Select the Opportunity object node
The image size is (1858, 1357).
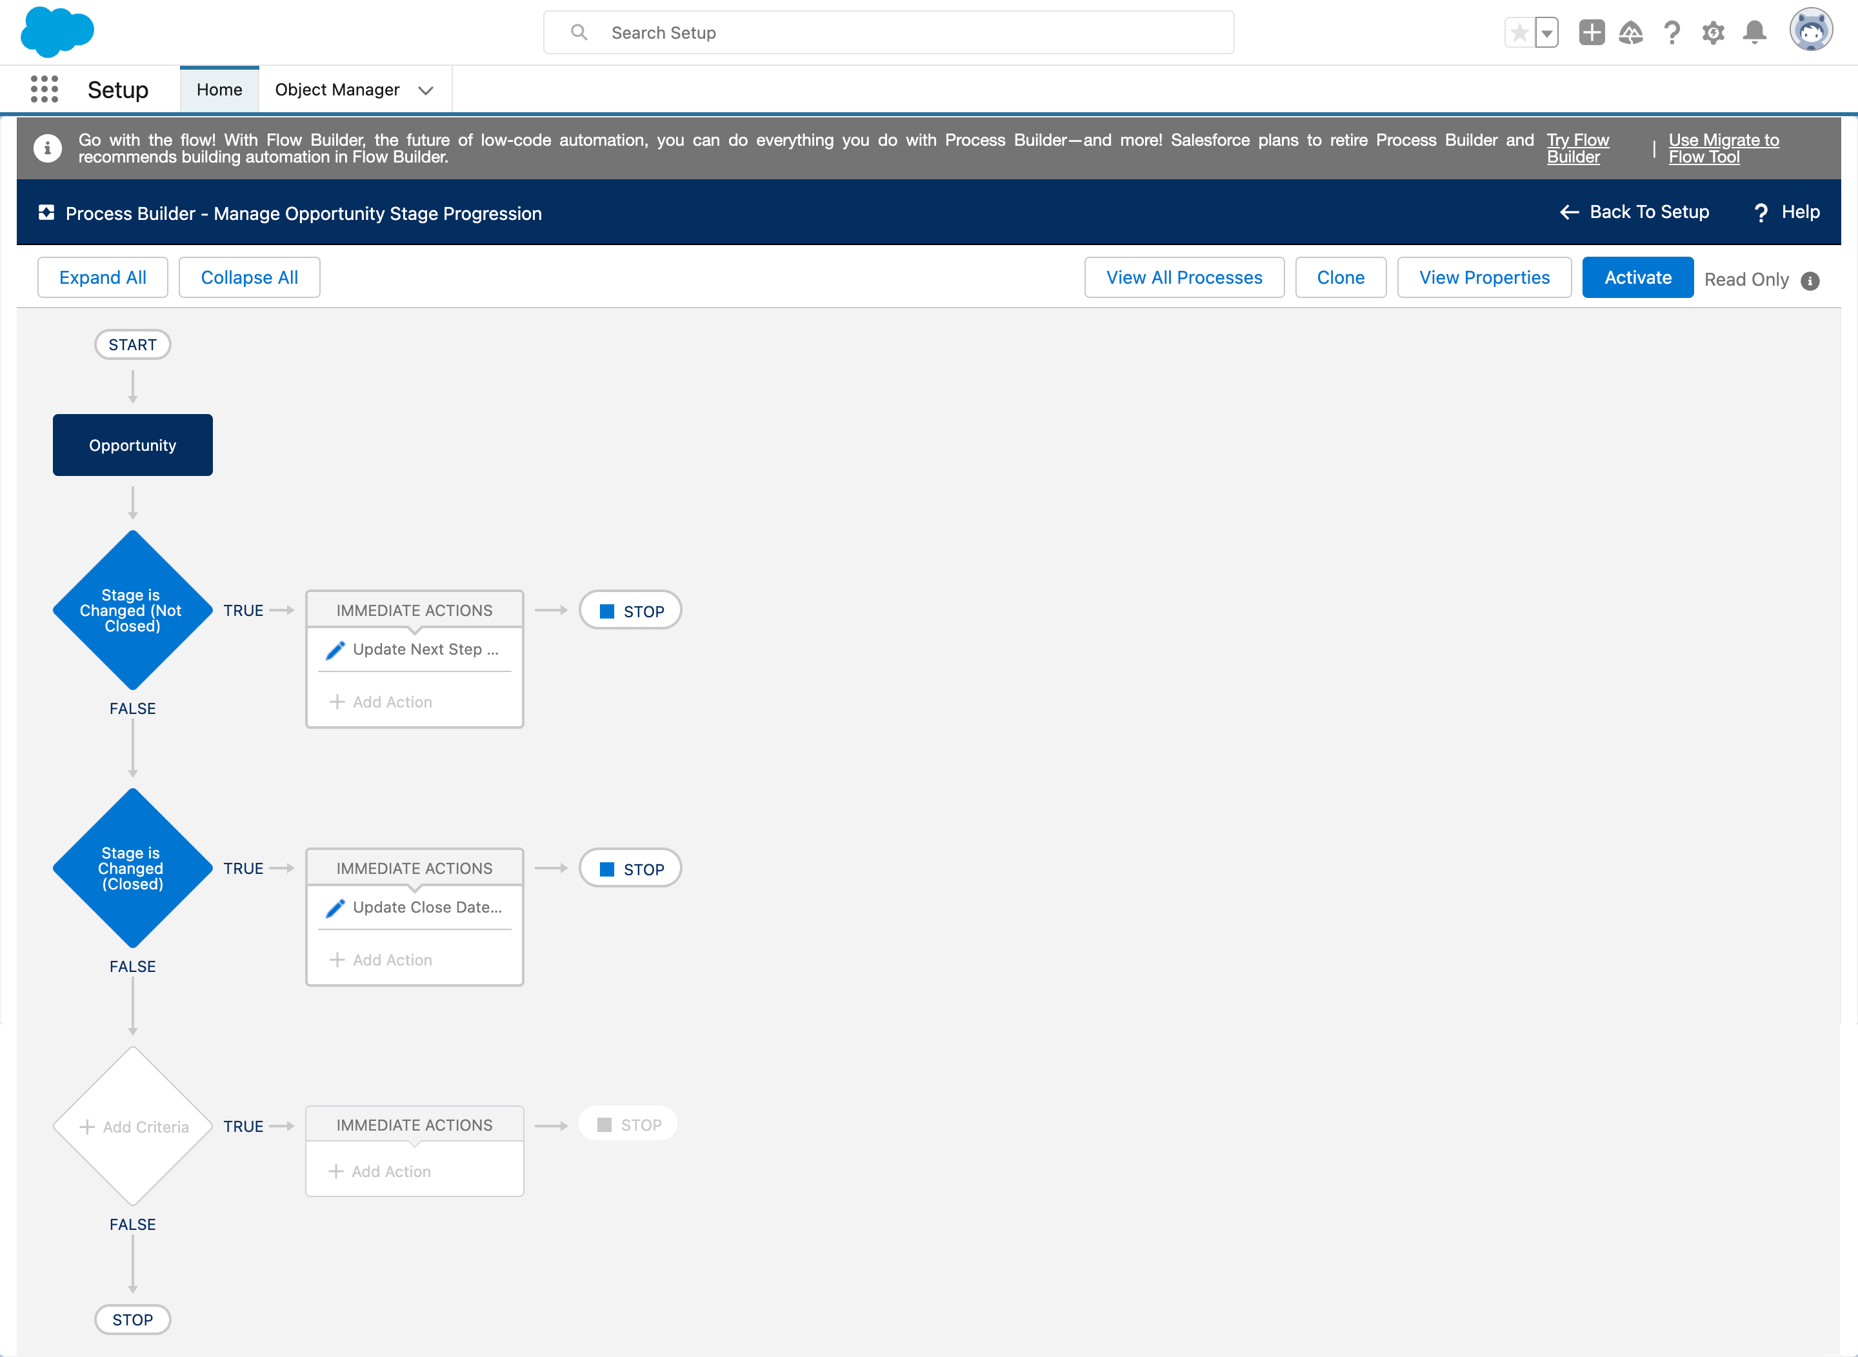132,445
